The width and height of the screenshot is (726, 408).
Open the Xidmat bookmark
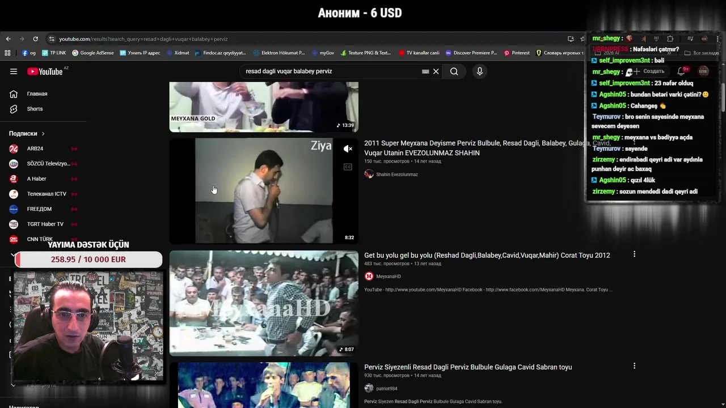click(178, 53)
